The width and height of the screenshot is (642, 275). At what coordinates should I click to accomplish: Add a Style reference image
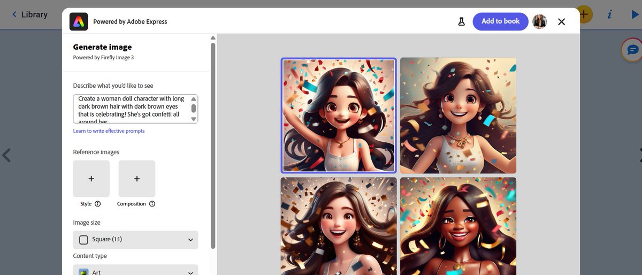pyautogui.click(x=91, y=179)
